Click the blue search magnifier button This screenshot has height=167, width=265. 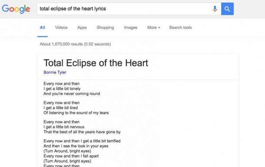227,9
